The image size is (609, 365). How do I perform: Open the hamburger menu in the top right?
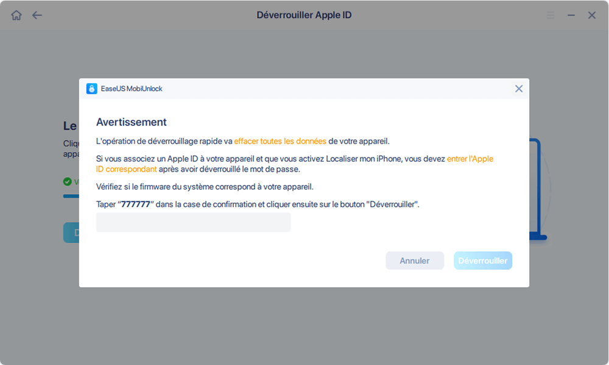(550, 15)
